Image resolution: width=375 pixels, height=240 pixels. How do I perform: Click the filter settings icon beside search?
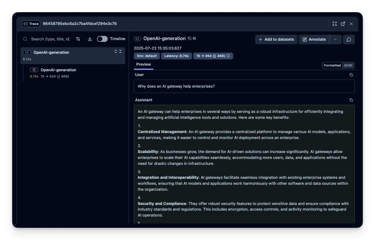[x=78, y=39]
